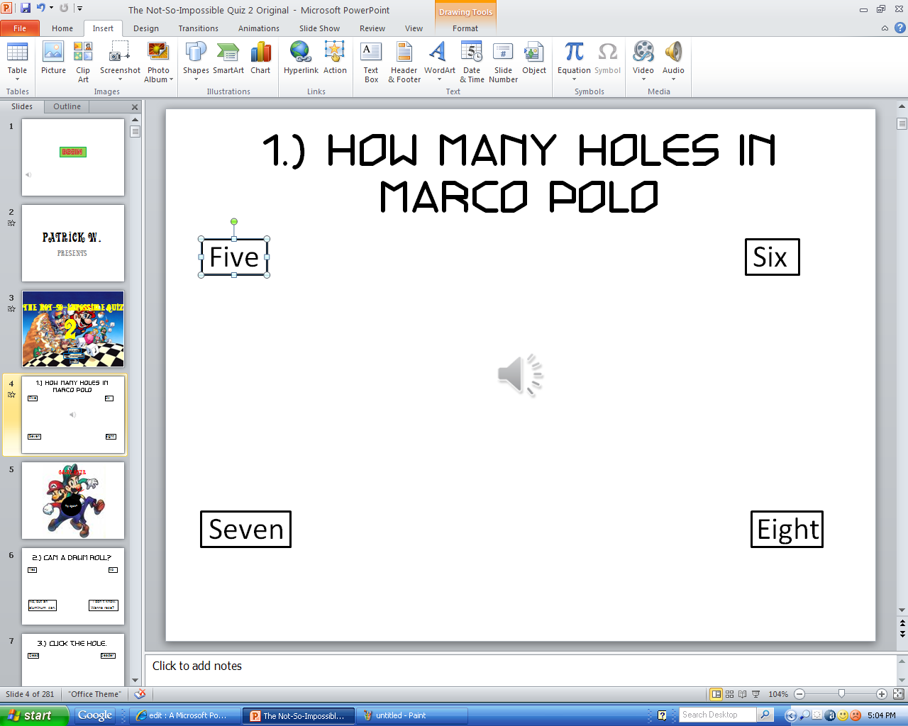Insert an embedded Object
This screenshot has width=908, height=726.
[534, 58]
